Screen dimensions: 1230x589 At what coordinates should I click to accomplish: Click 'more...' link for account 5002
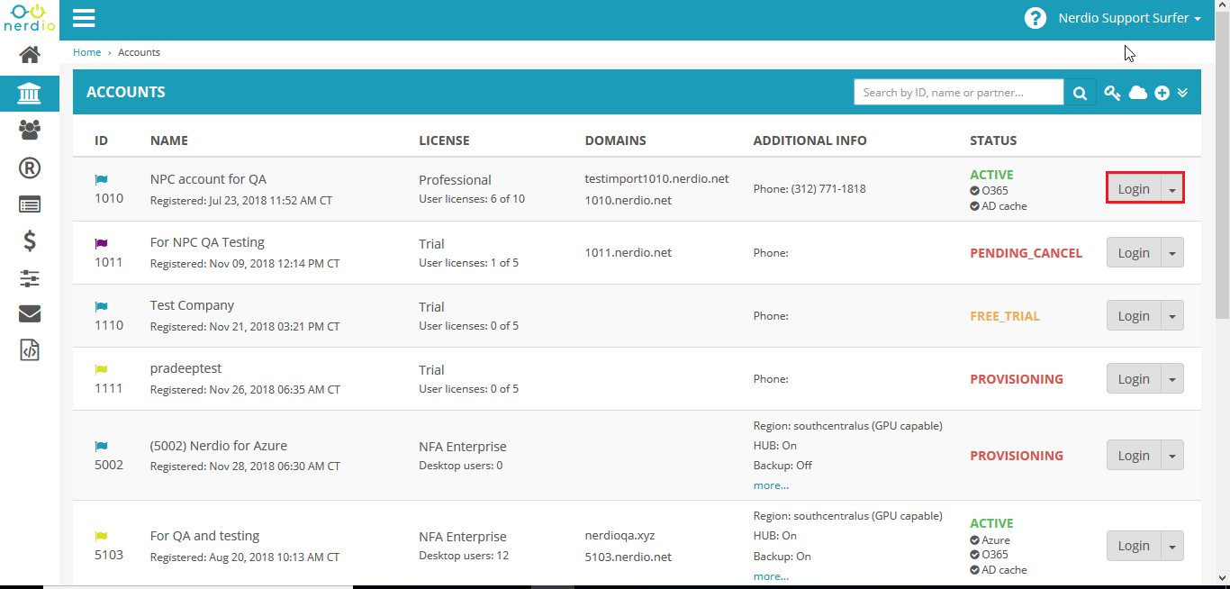click(771, 485)
